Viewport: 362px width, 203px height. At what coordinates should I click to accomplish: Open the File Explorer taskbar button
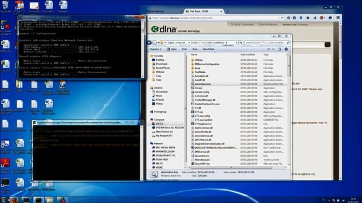[x=50, y=200]
